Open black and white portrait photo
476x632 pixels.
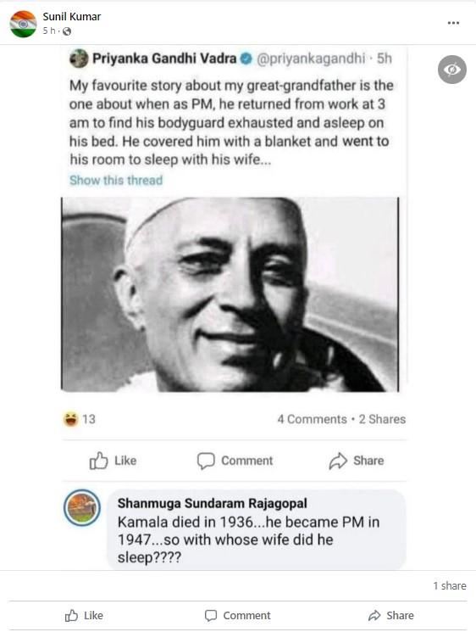pyautogui.click(x=230, y=294)
